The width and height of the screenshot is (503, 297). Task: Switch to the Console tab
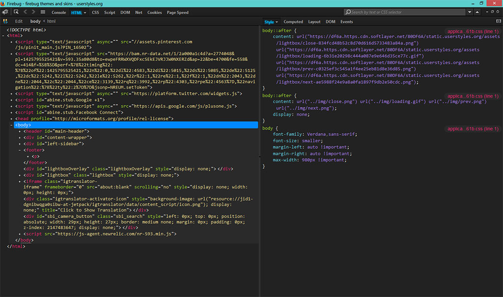[59, 12]
